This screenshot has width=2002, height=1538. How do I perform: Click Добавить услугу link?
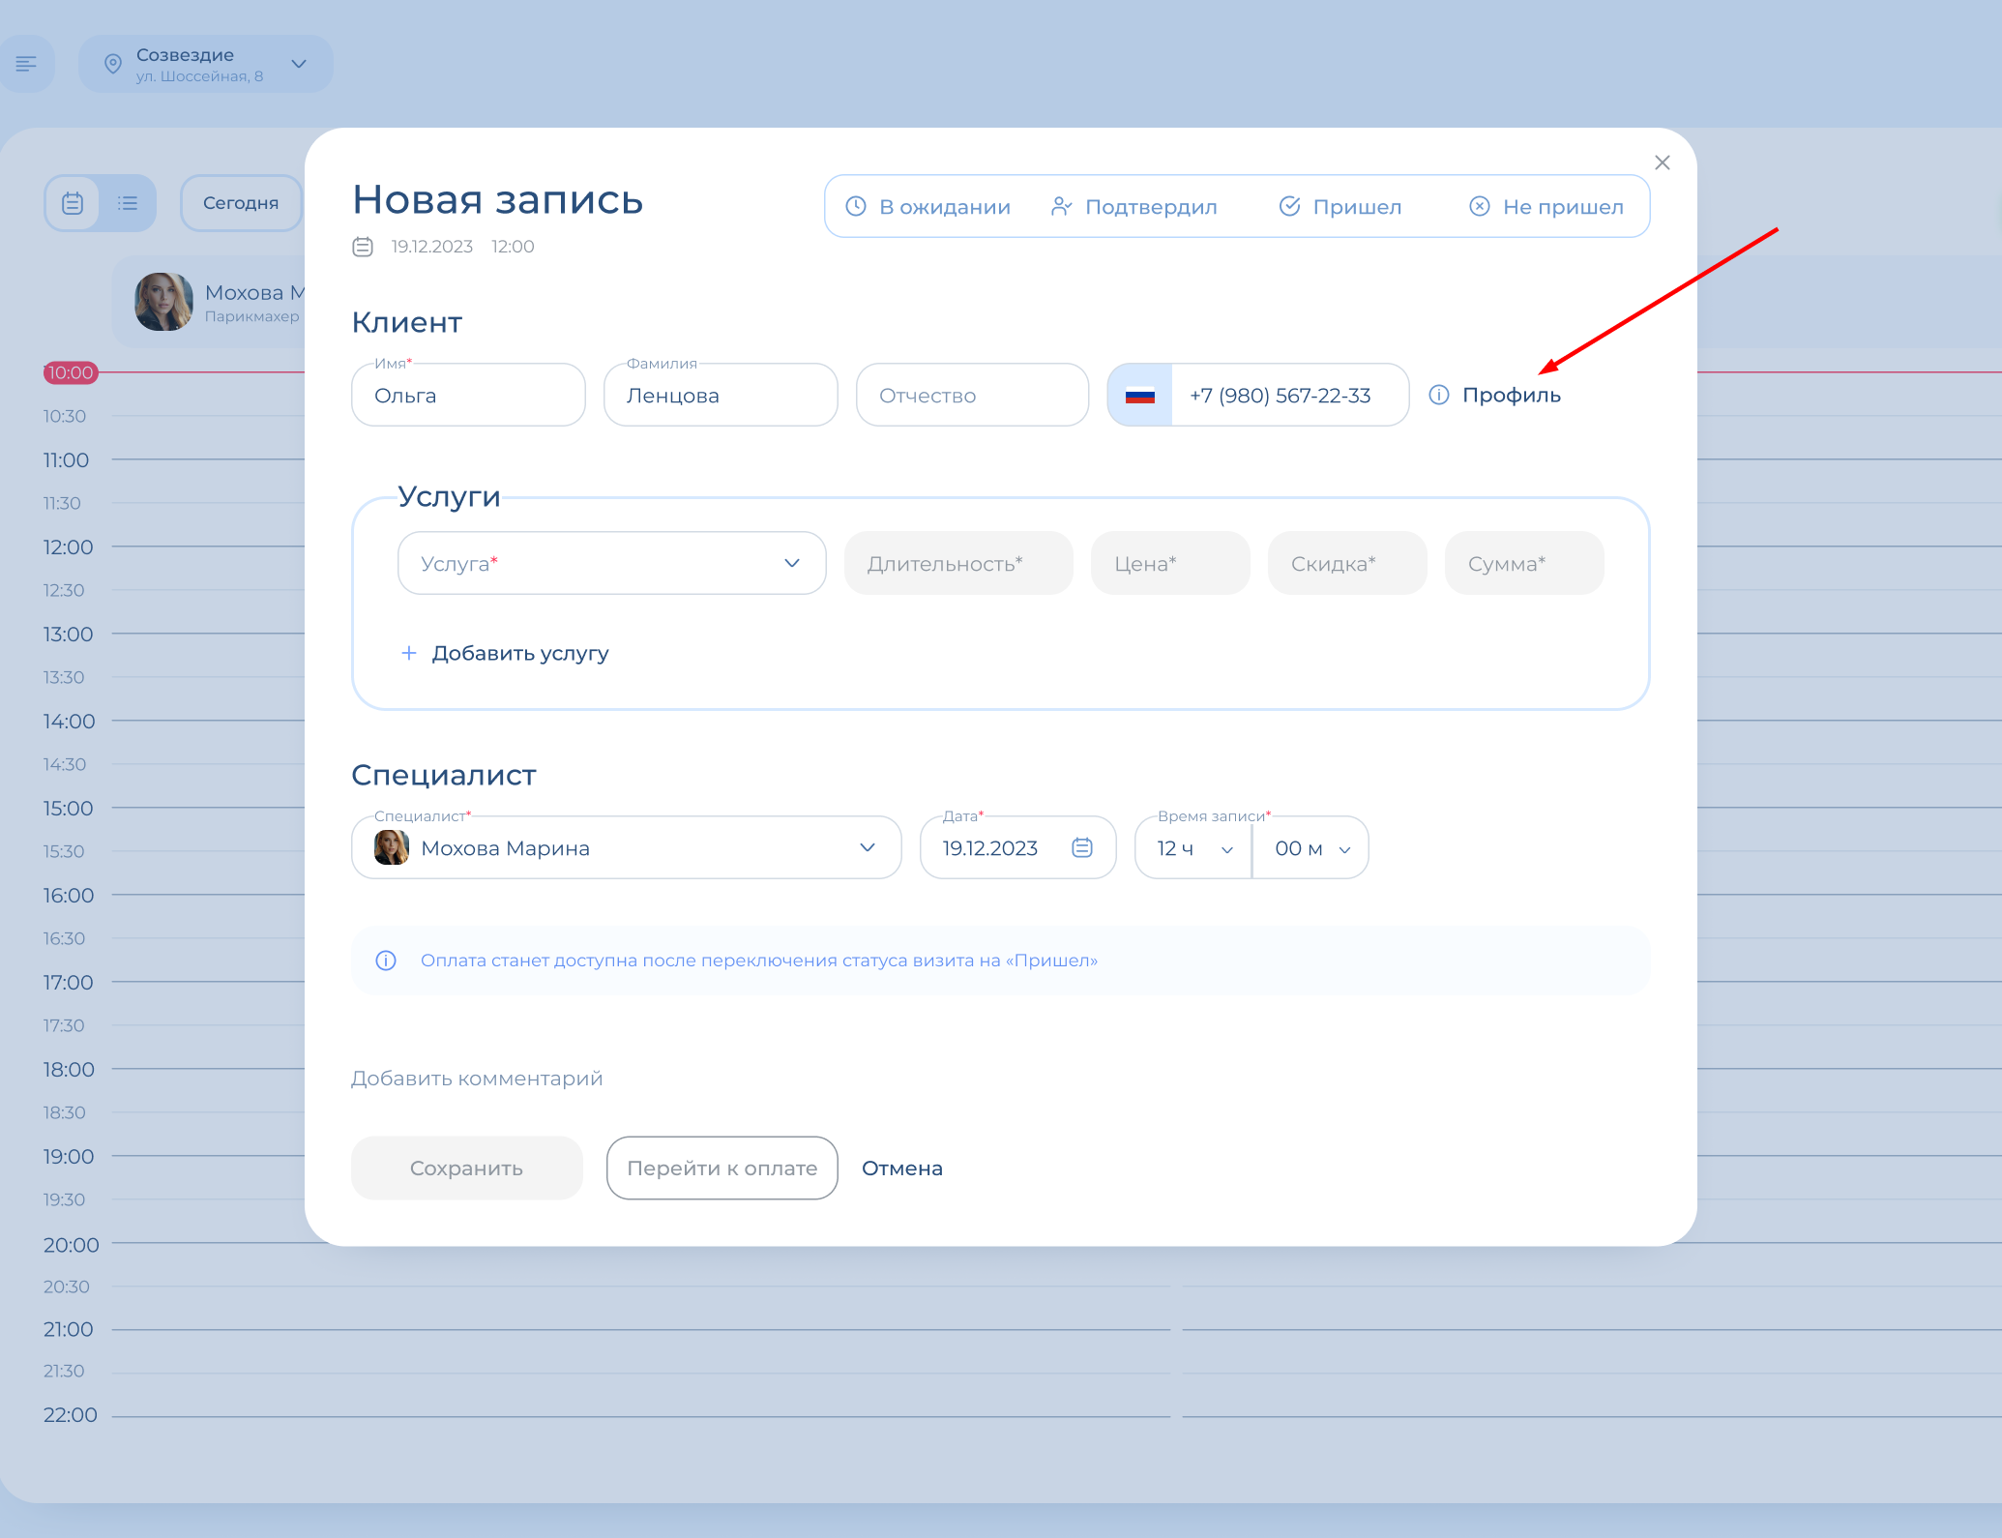(520, 653)
